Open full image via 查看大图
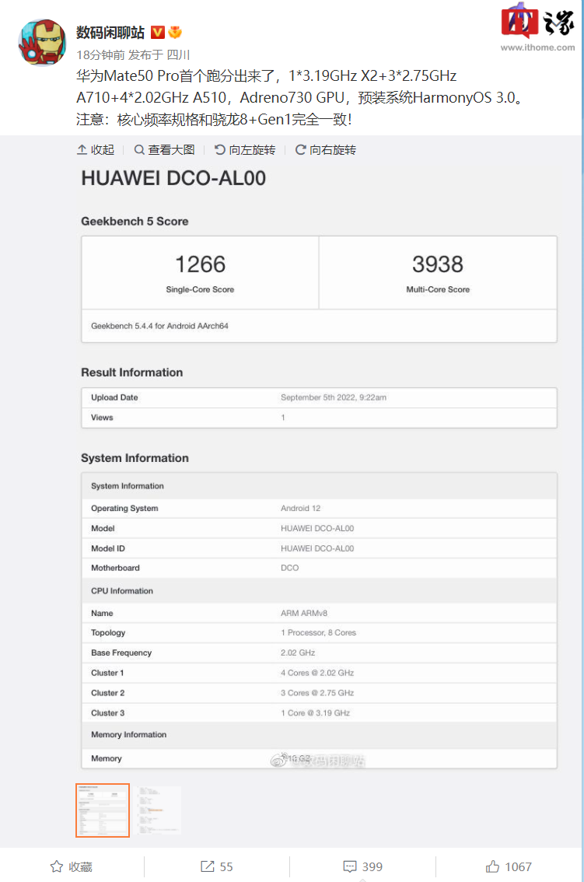This screenshot has height=882, width=584. [x=164, y=149]
